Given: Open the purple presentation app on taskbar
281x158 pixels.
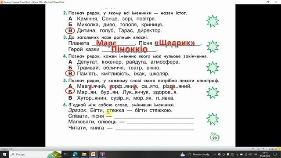Looking at the screenshot, I should pos(102,154).
